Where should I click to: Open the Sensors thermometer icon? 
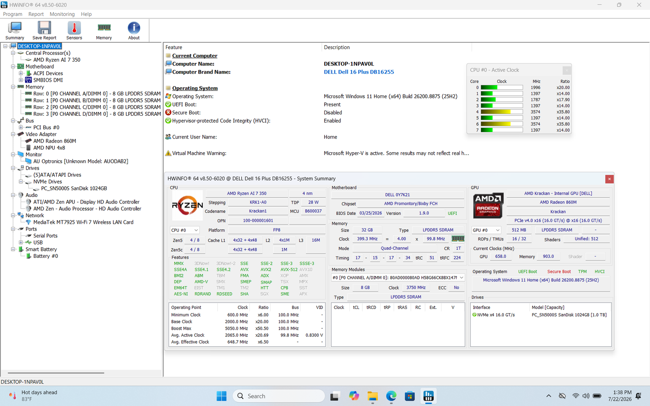click(74, 30)
